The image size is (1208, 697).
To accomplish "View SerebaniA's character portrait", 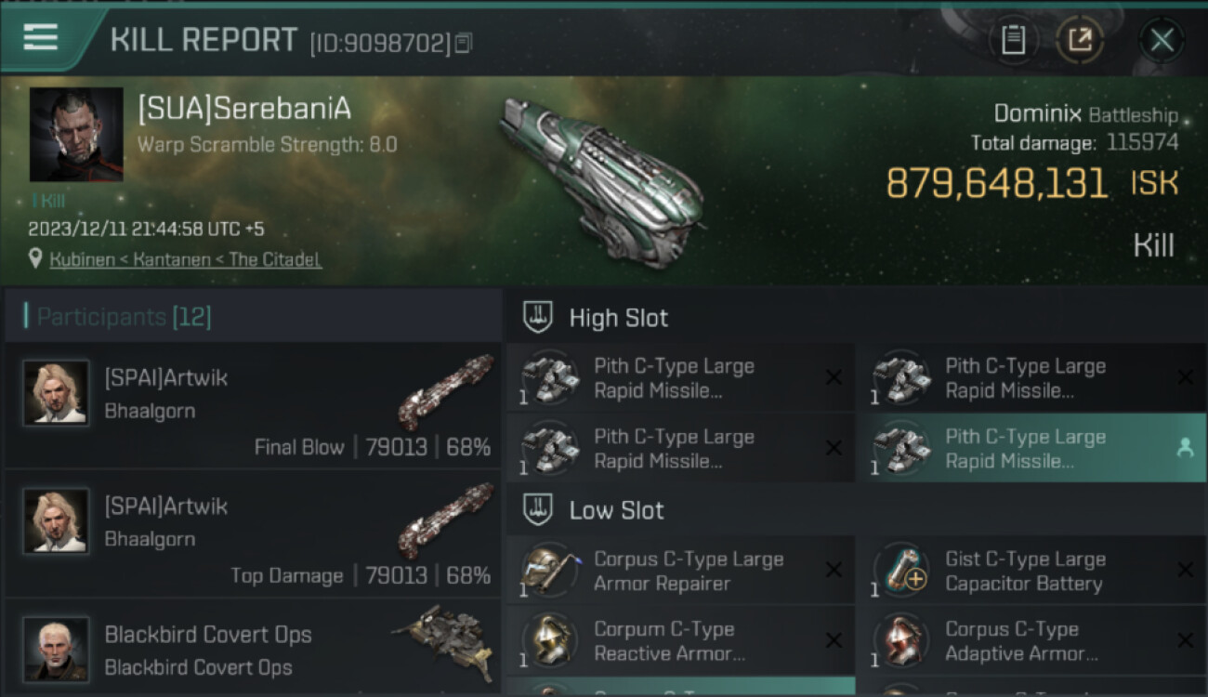I will 76,134.
